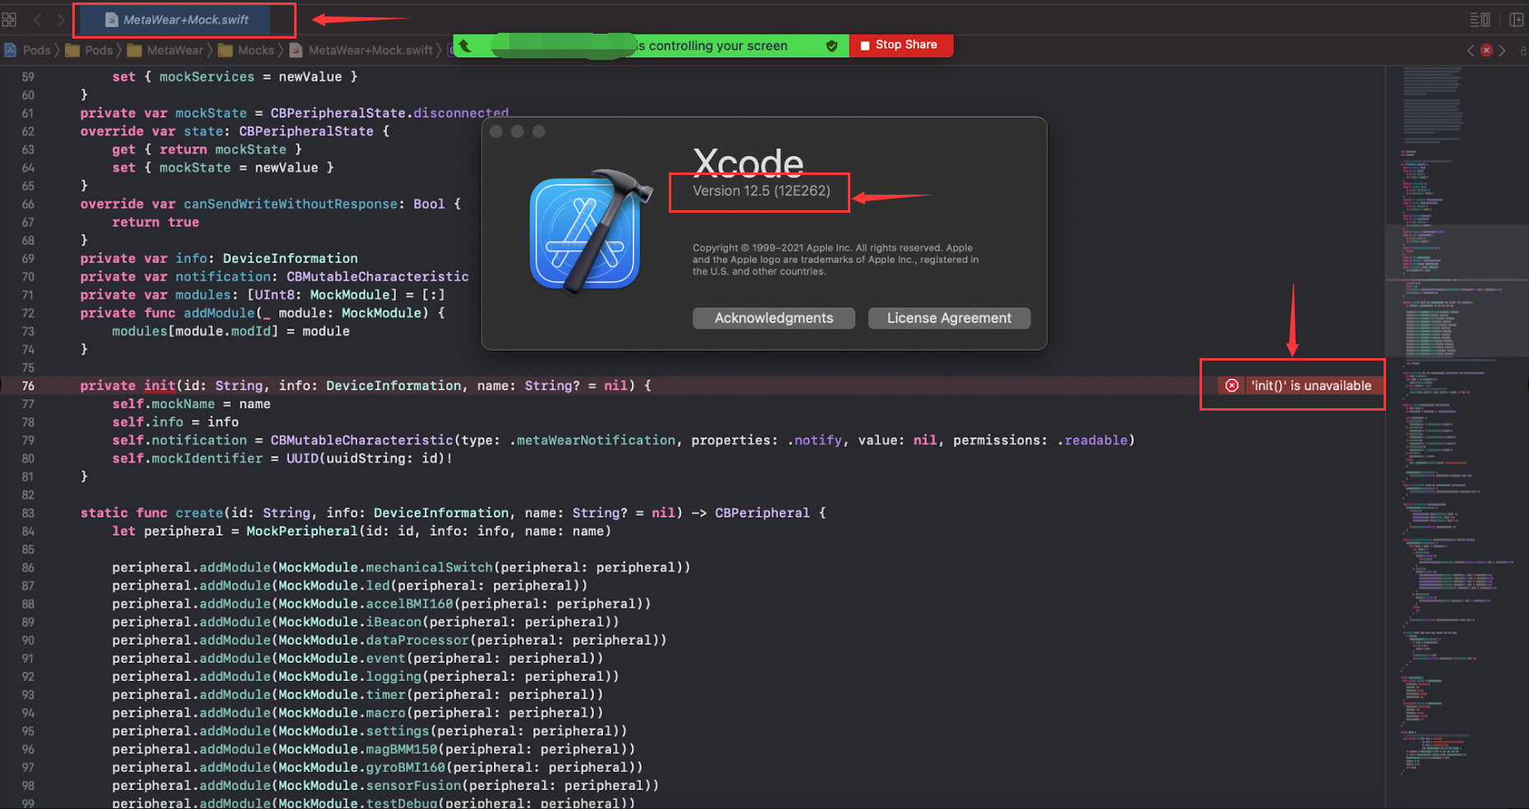Viewport: 1529px width, 809px height.
Task: Click the Xcode hammer app icon
Action: [588, 232]
